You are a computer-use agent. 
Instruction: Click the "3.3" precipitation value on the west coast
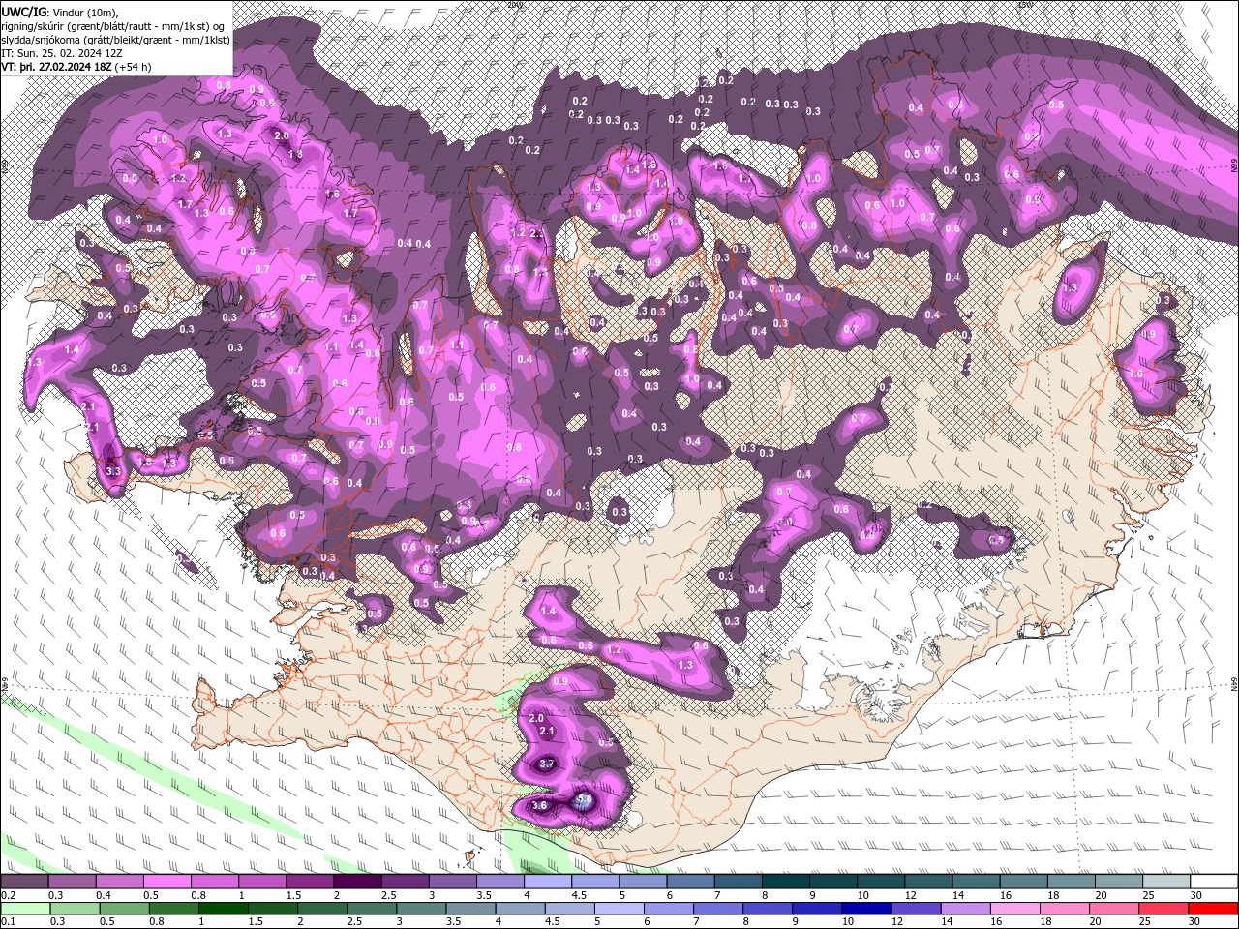113,471
